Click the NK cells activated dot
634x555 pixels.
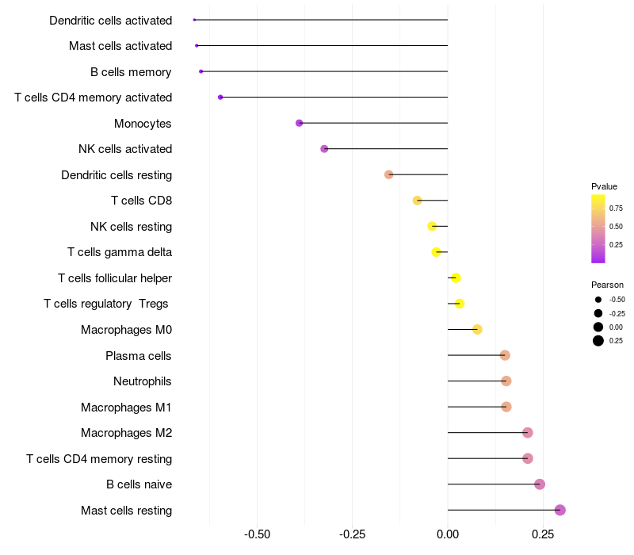[324, 149]
